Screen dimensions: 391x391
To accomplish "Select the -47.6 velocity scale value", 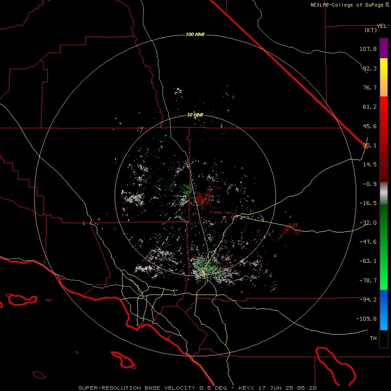I will [x=368, y=242].
